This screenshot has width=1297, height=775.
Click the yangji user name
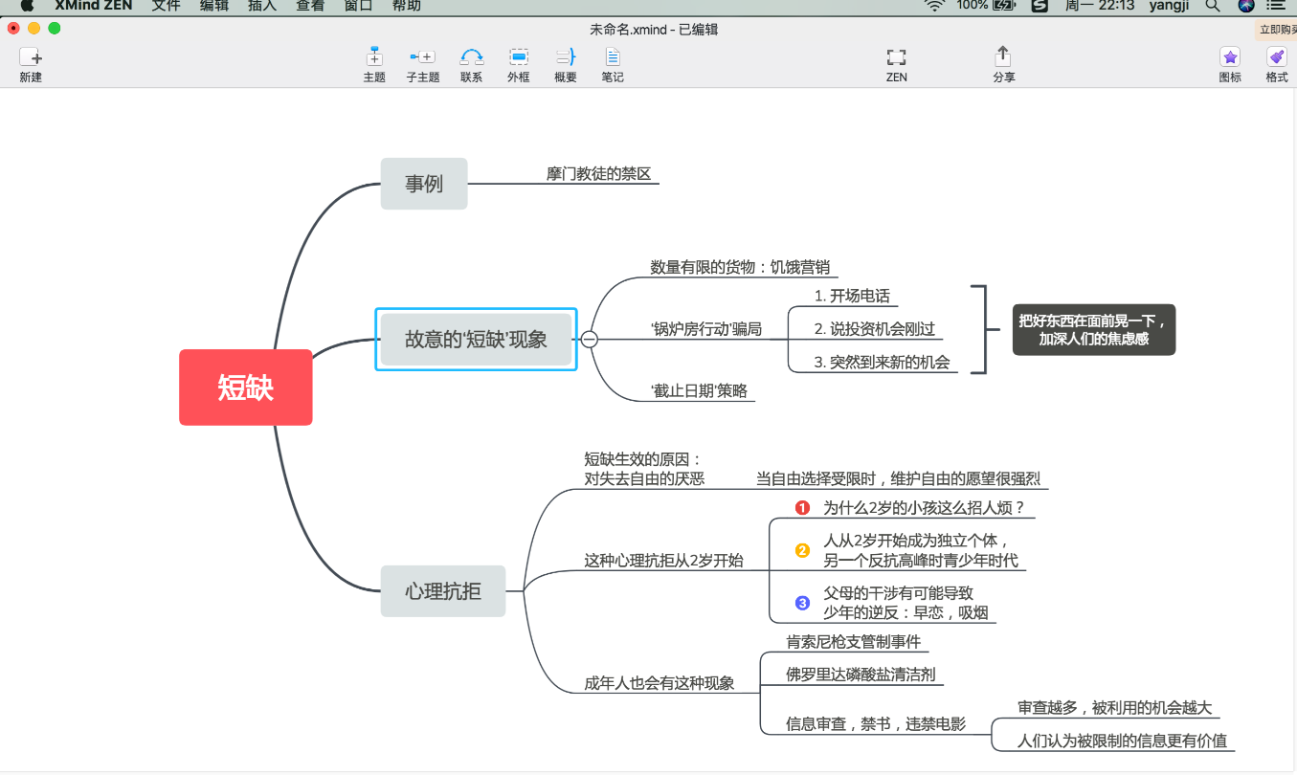[x=1170, y=5]
